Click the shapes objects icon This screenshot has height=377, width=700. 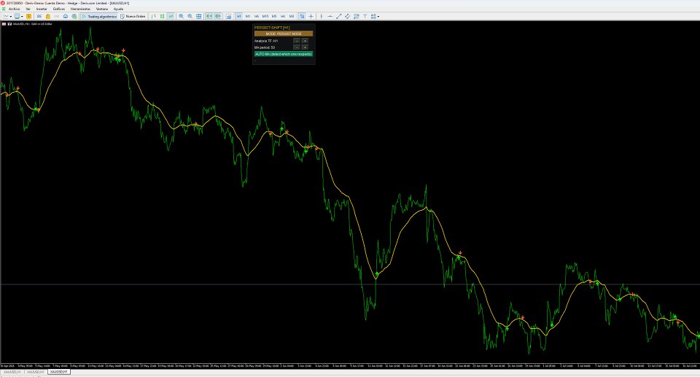click(x=373, y=16)
